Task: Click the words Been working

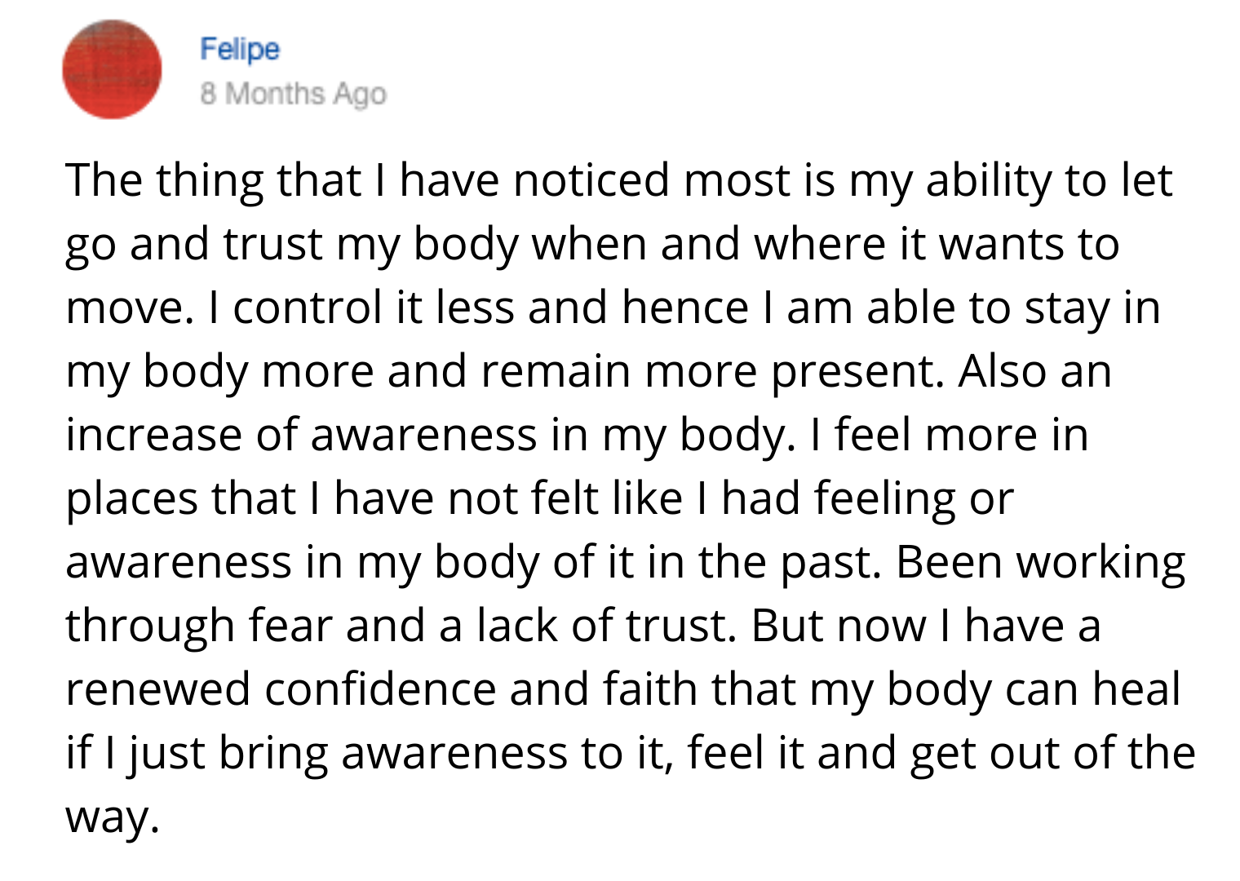Action: tap(1041, 564)
